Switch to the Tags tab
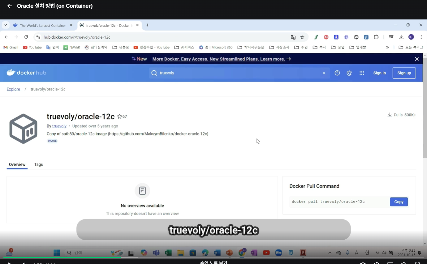 pyautogui.click(x=38, y=164)
